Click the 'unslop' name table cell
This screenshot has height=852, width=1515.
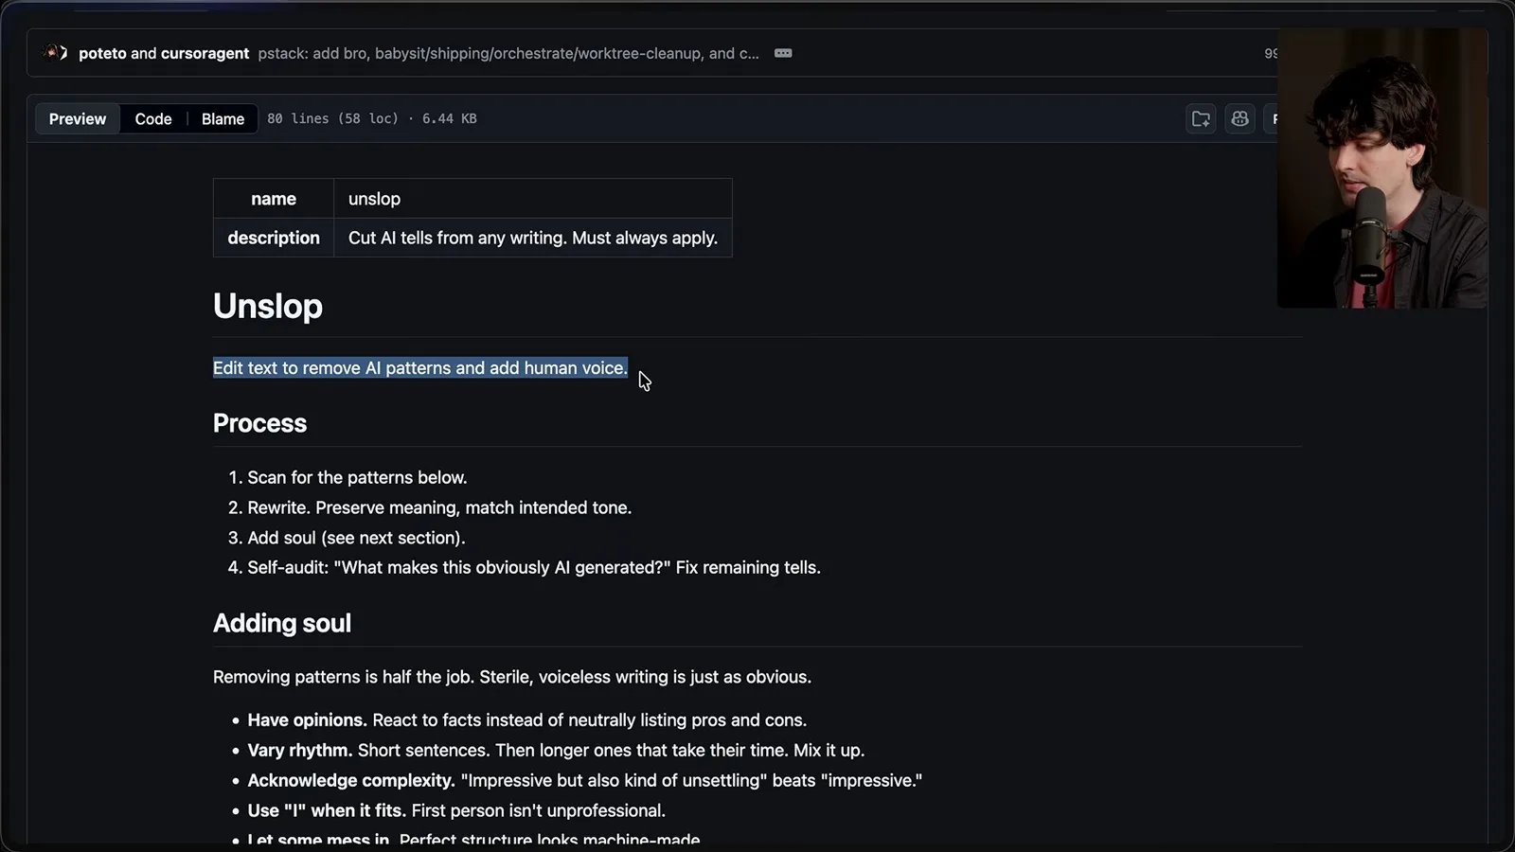tap(533, 199)
